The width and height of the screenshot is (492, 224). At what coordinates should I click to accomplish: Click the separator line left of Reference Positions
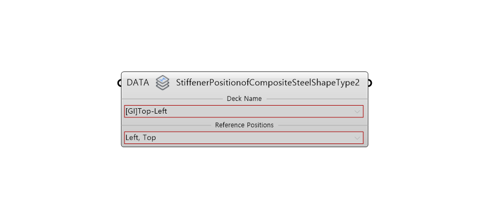click(167, 125)
